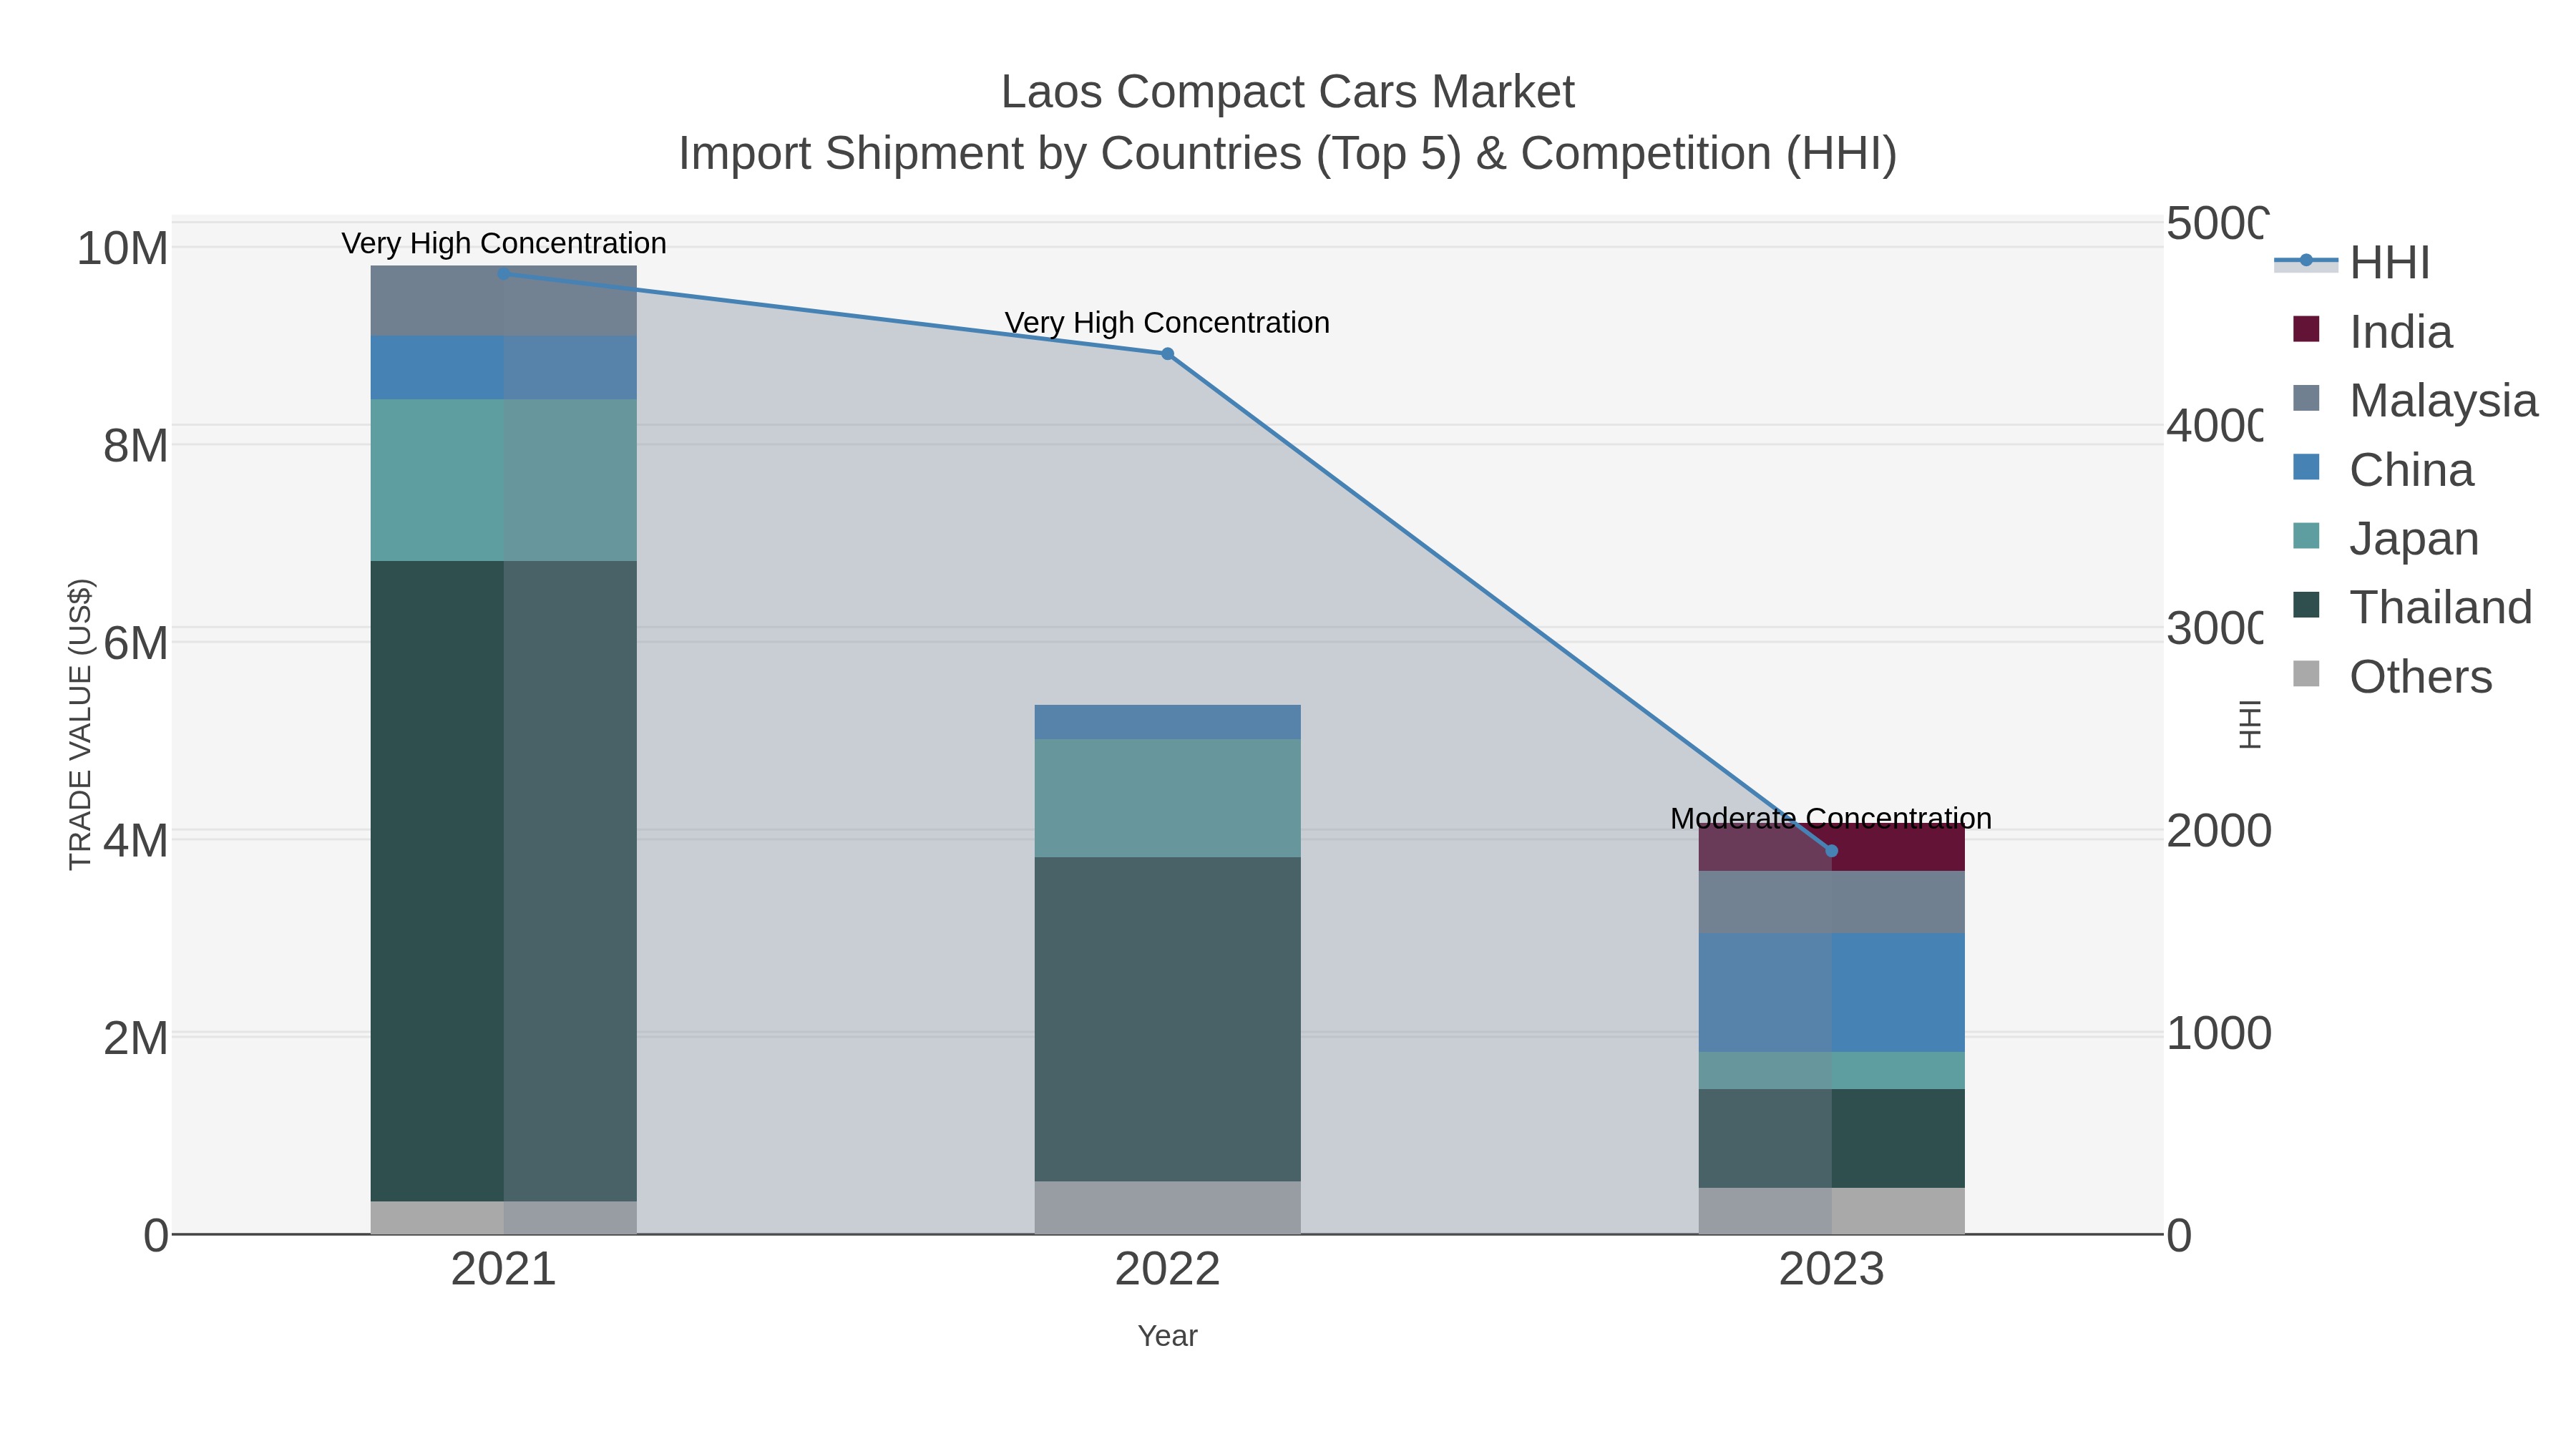Click the Thailand dark green legend swatch

(2306, 605)
